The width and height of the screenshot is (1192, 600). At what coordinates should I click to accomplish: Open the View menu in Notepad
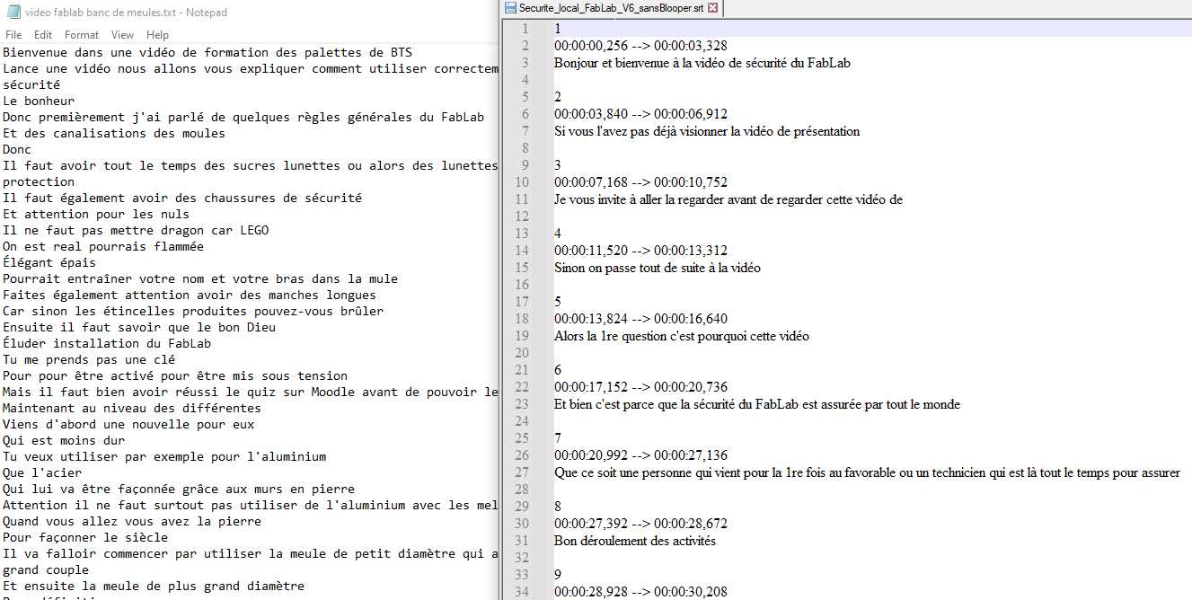click(x=122, y=35)
